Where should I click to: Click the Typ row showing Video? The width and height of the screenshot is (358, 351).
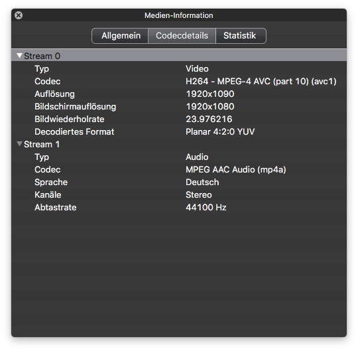(x=179, y=69)
